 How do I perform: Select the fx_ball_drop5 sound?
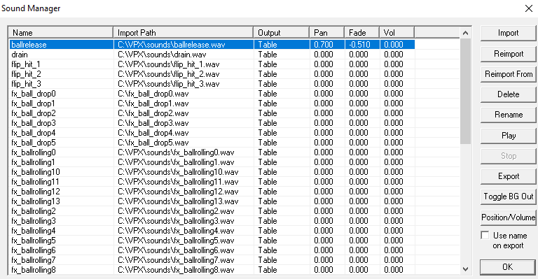coord(212,143)
